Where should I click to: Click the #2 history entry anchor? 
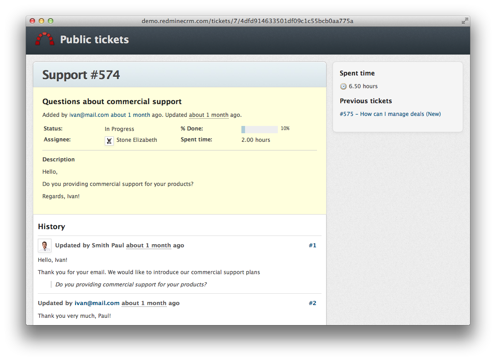coord(312,303)
